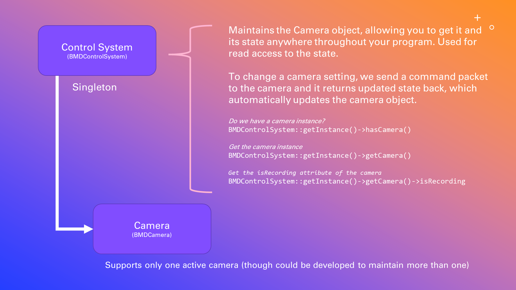Click the 'To change a camera setting' paragraph
The image size is (516, 290).
click(358, 88)
